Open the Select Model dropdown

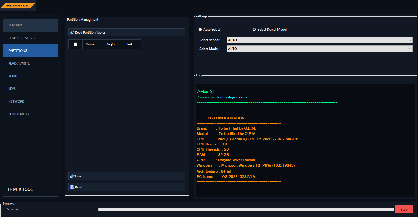click(x=320, y=49)
